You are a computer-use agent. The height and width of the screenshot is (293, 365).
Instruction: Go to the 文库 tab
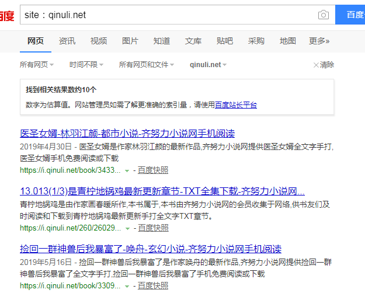coord(193,41)
